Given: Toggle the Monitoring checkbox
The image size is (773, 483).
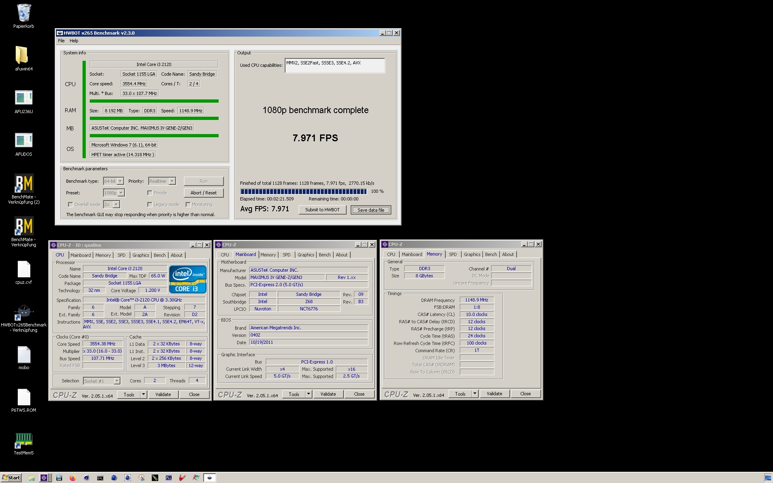Looking at the screenshot, I should coord(188,204).
